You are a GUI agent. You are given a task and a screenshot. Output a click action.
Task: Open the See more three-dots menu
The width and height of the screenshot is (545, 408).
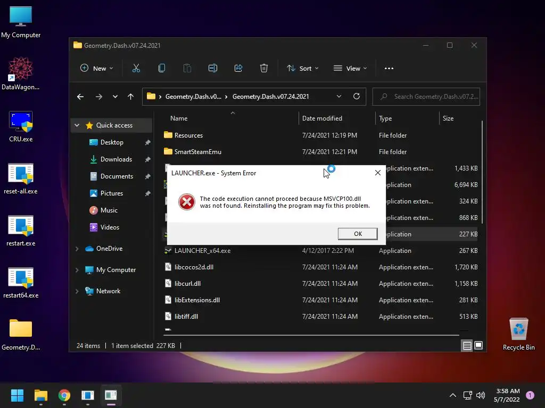389,69
